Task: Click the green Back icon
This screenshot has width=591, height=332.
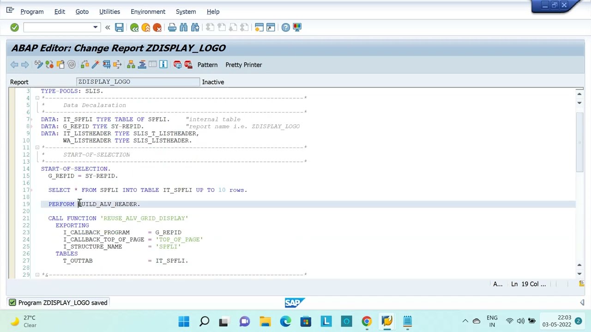Action: [134, 28]
